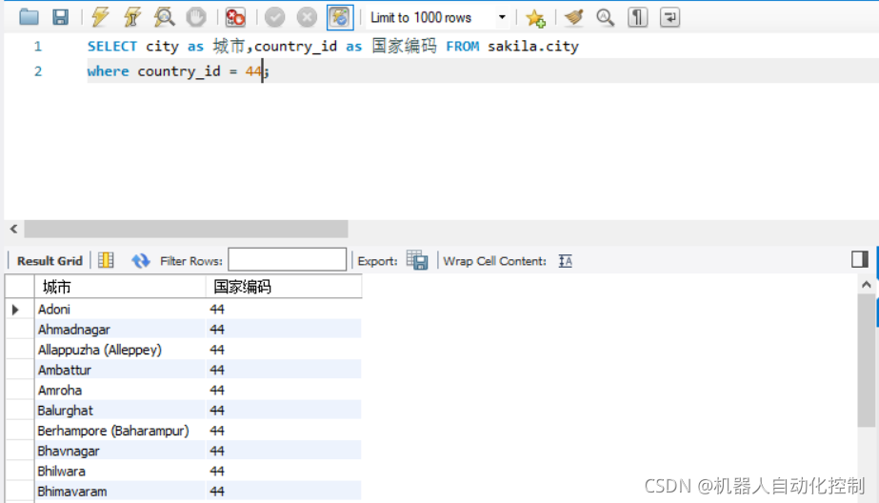Run Explain plan magnifier-lightning icon

(164, 17)
